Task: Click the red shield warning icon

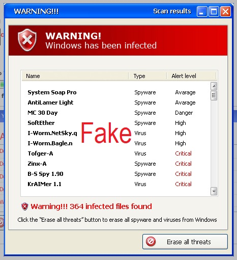Action: tap(27, 40)
